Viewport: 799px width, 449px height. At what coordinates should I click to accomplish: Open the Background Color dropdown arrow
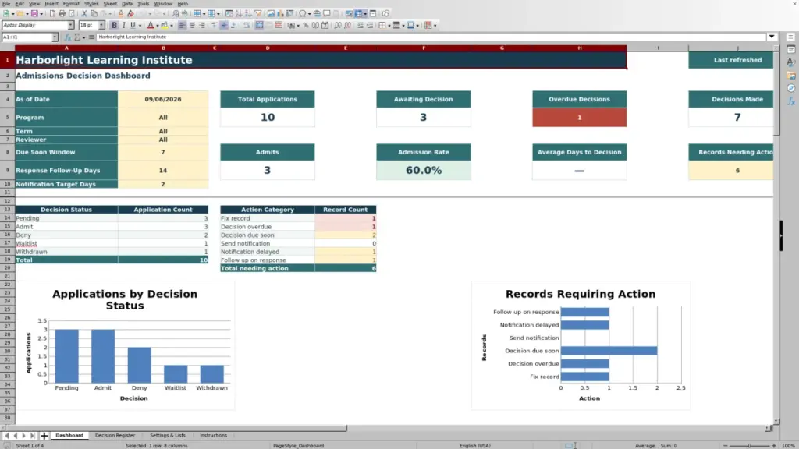171,25
